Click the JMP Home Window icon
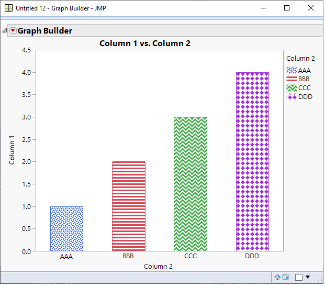325x286 pixels. tap(277, 277)
